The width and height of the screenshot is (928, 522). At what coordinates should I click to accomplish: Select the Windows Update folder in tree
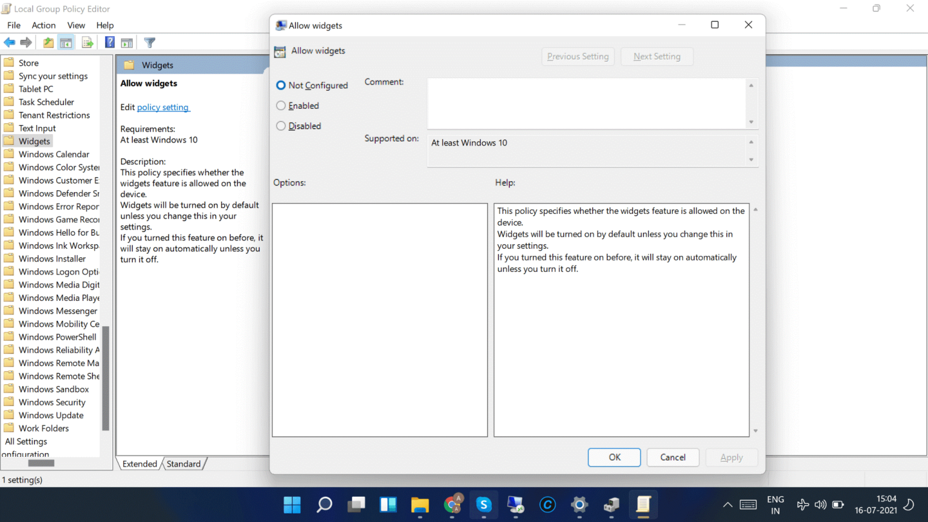coord(51,415)
